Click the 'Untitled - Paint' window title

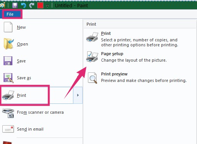71,6
